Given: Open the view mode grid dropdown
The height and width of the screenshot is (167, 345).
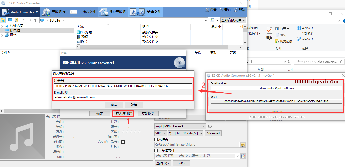Looking at the screenshot, I should [214, 20].
